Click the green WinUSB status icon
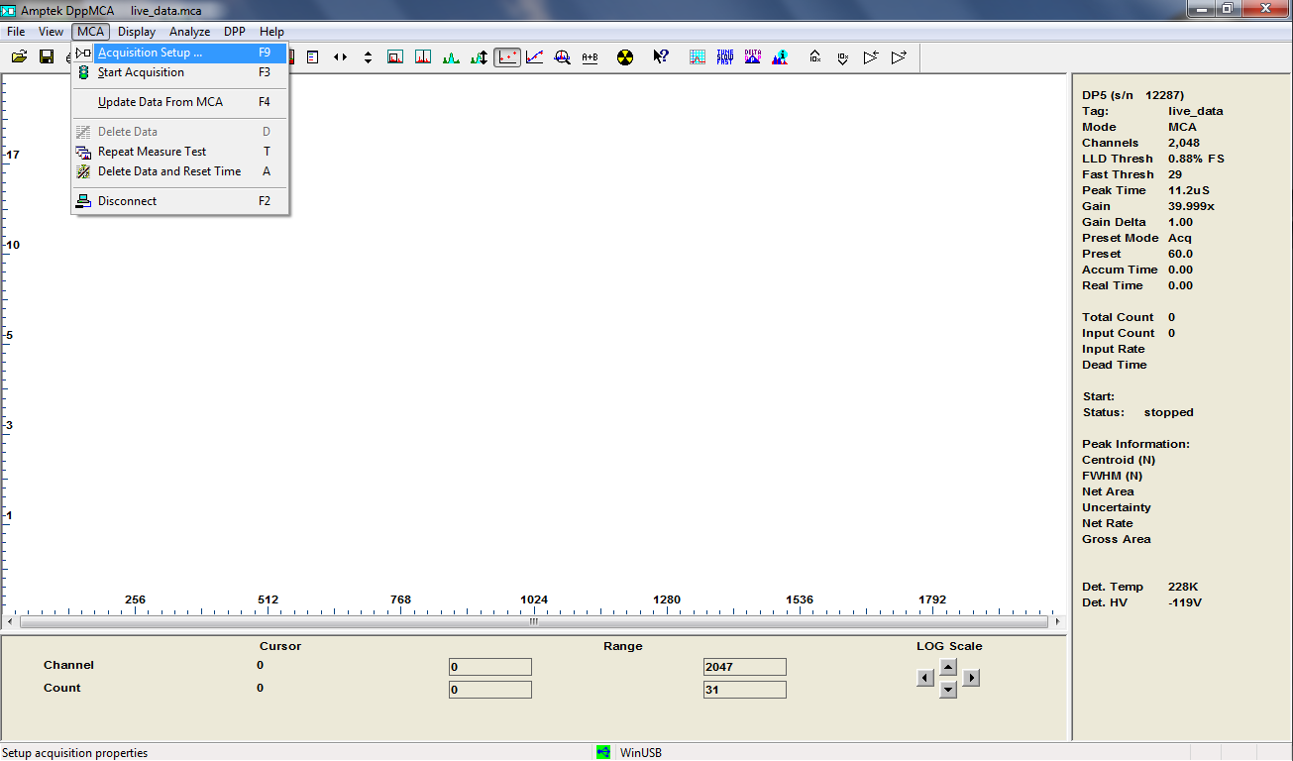The height and width of the screenshot is (761, 1293). tap(603, 752)
